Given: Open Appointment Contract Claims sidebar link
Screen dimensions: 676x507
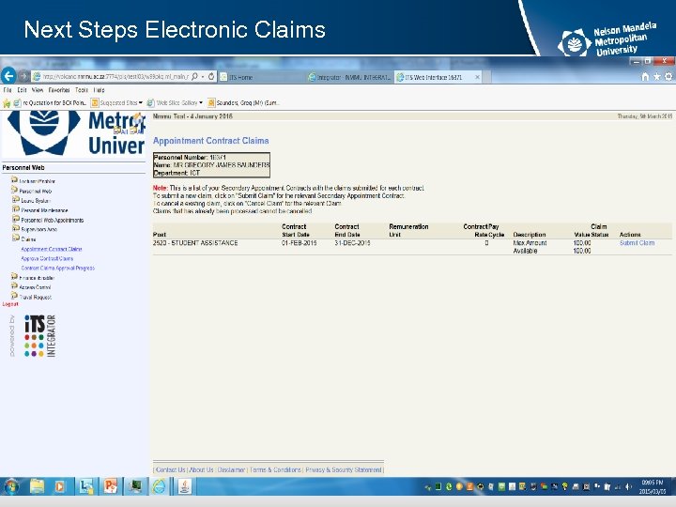Looking at the screenshot, I should click(52, 249).
